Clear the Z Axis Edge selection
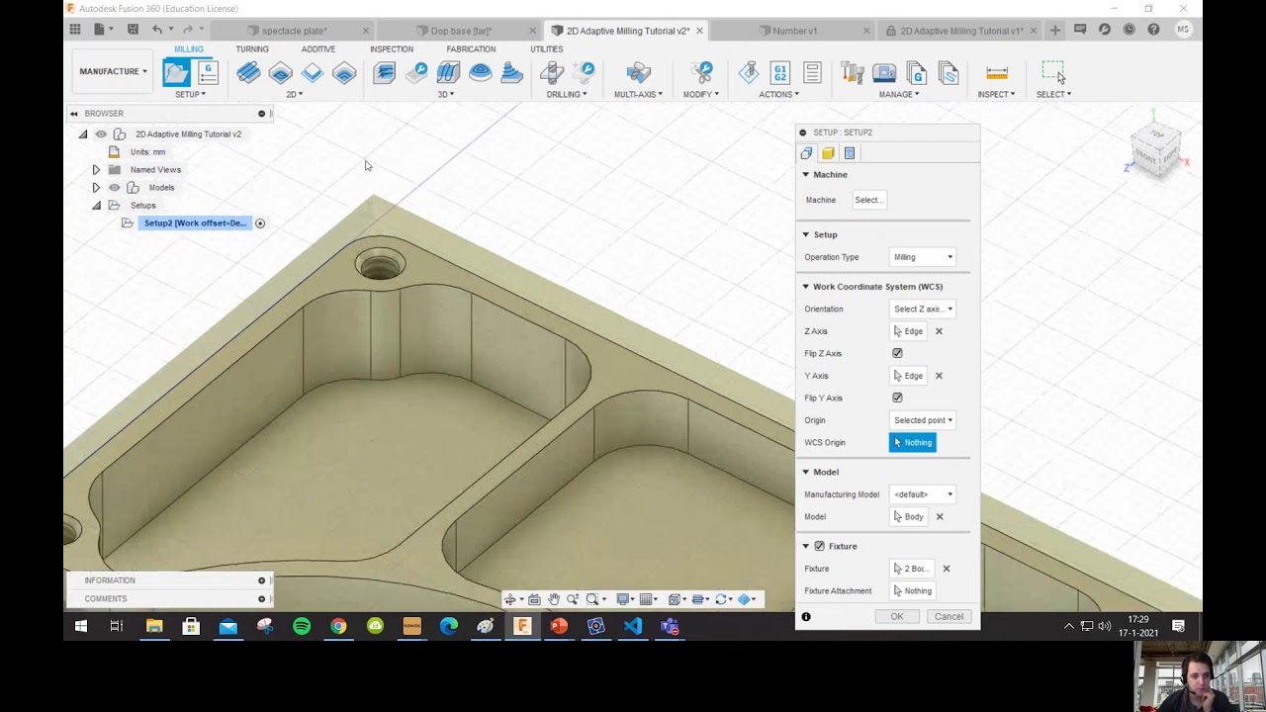The width and height of the screenshot is (1266, 712). pyautogui.click(x=939, y=331)
